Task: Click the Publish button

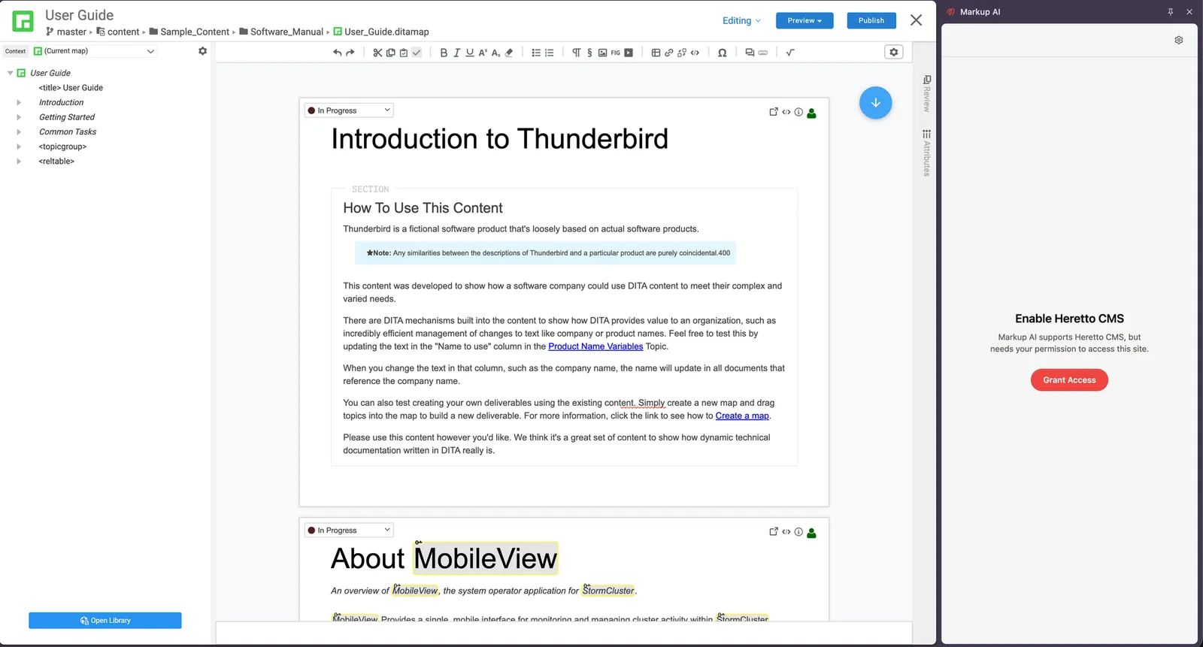Action: [x=871, y=20]
